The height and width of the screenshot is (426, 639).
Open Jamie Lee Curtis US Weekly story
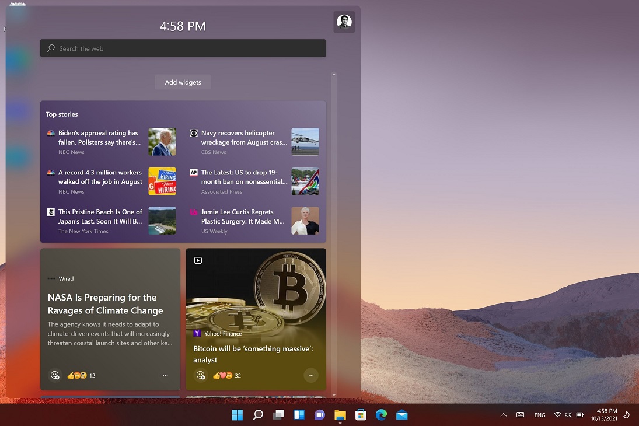coord(243,217)
